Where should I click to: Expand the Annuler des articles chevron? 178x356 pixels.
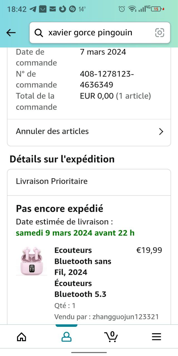(161, 132)
